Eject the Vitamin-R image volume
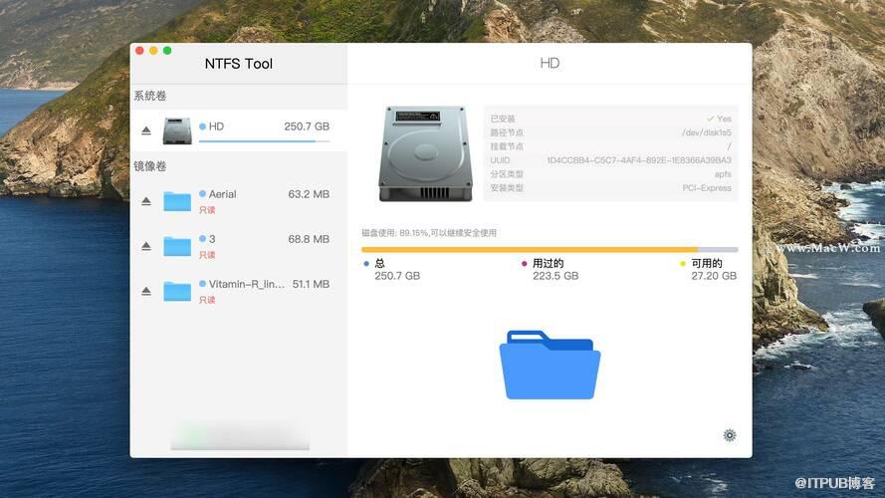The image size is (885, 498). click(x=146, y=292)
